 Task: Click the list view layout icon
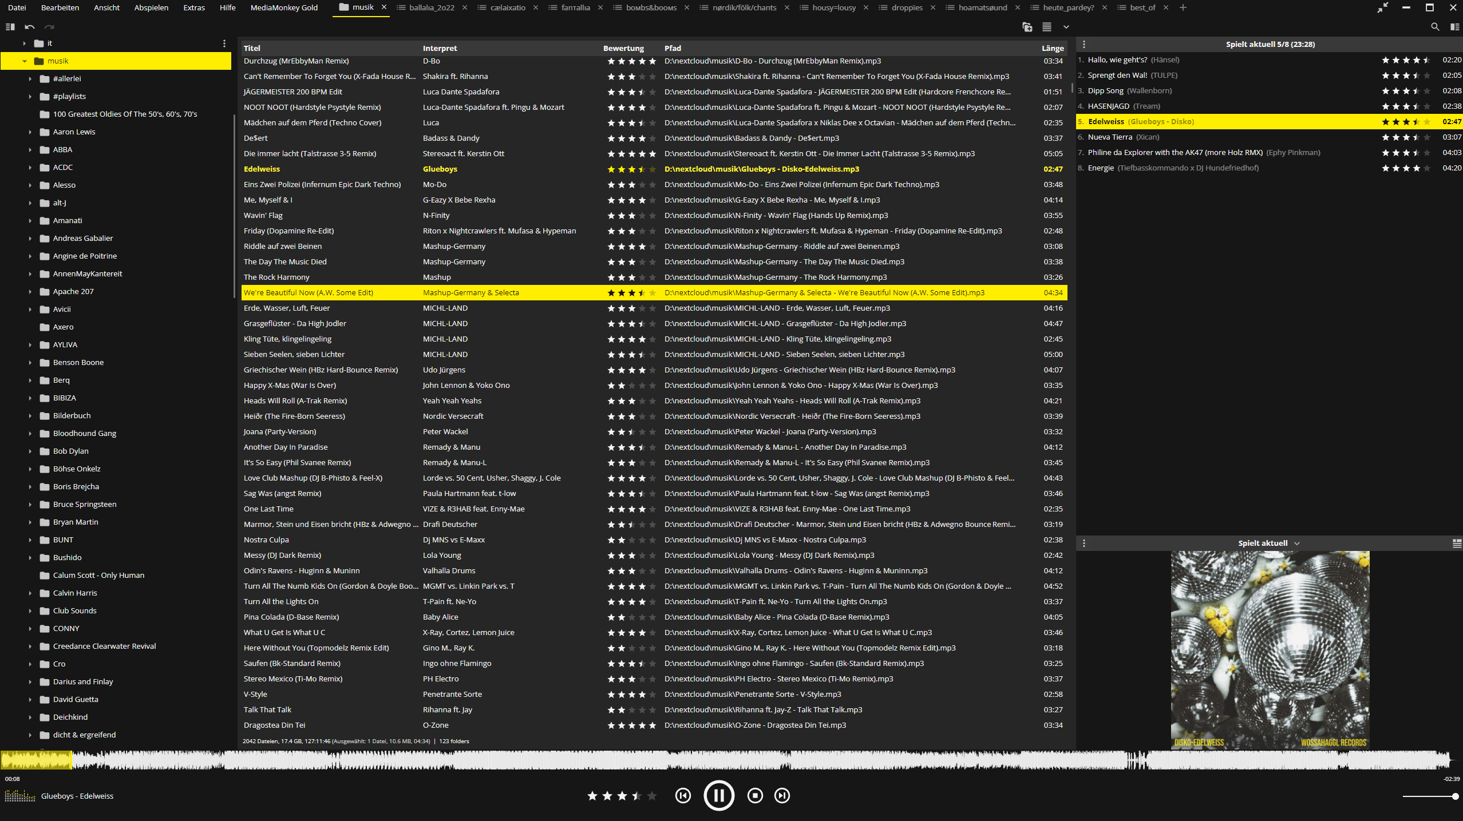1047,26
